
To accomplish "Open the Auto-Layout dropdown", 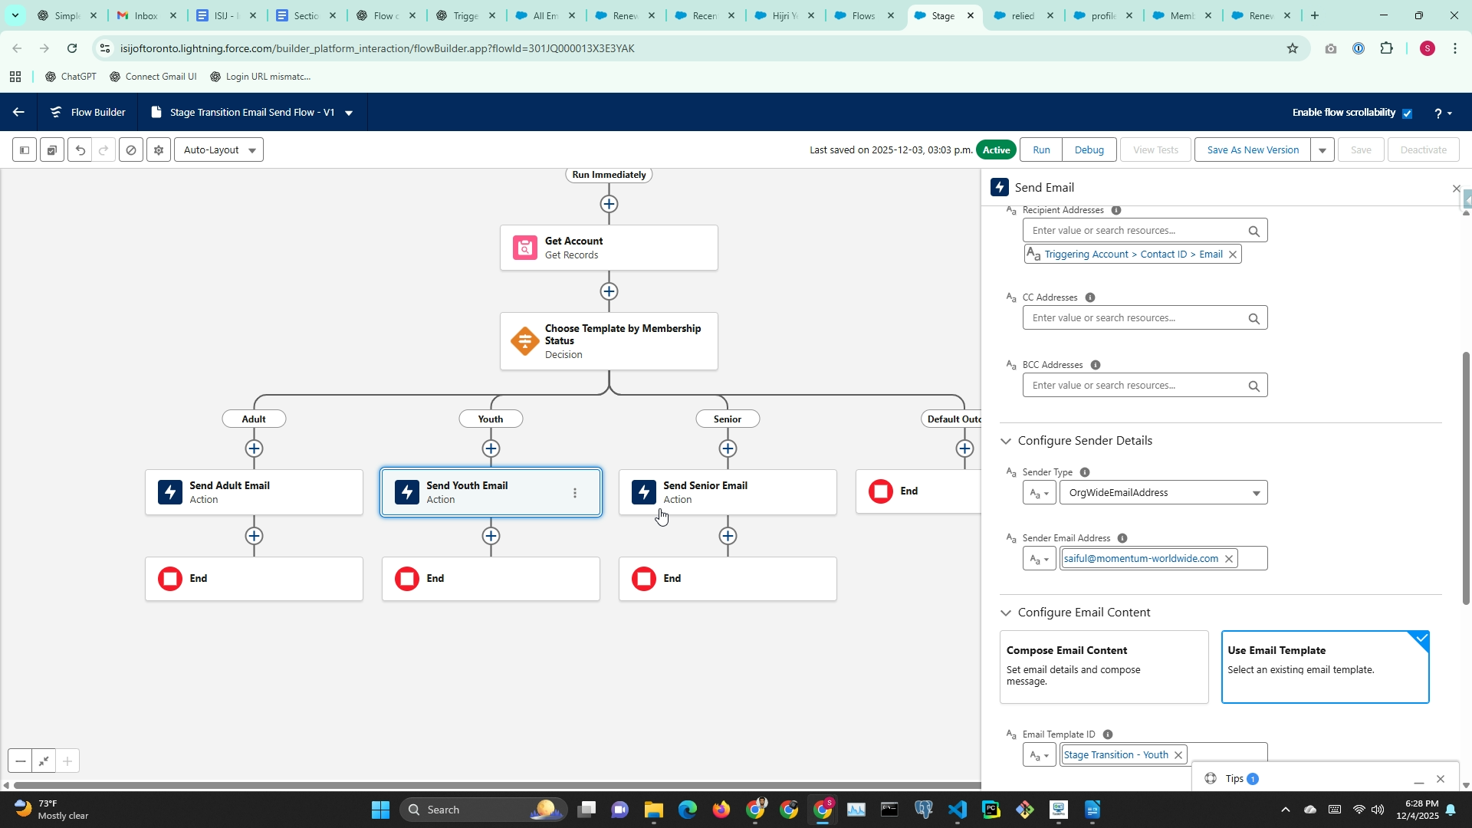I will coord(219,150).
